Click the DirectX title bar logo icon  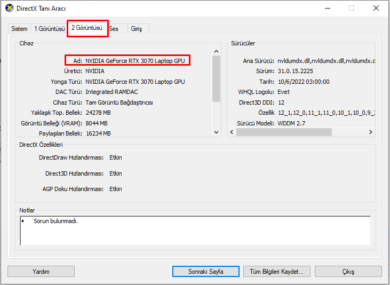point(10,8)
